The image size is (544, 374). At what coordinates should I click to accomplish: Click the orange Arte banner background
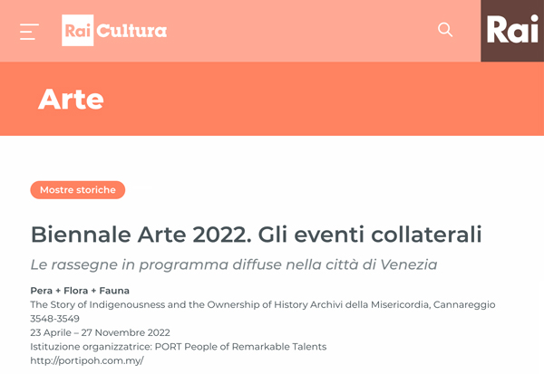click(x=312, y=99)
